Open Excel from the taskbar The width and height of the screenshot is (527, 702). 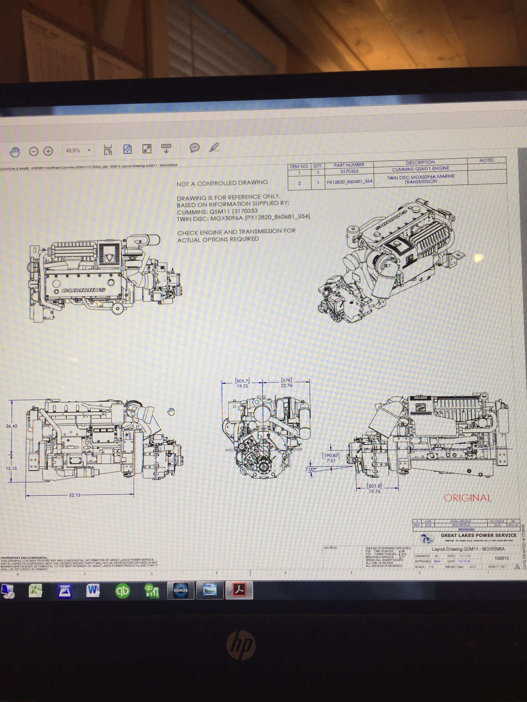pyautogui.click(x=35, y=591)
